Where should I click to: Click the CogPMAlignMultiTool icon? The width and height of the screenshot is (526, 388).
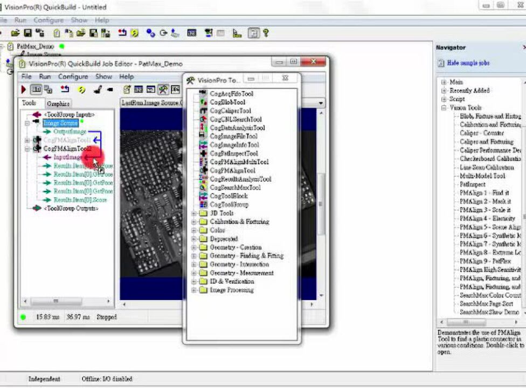[x=203, y=162]
